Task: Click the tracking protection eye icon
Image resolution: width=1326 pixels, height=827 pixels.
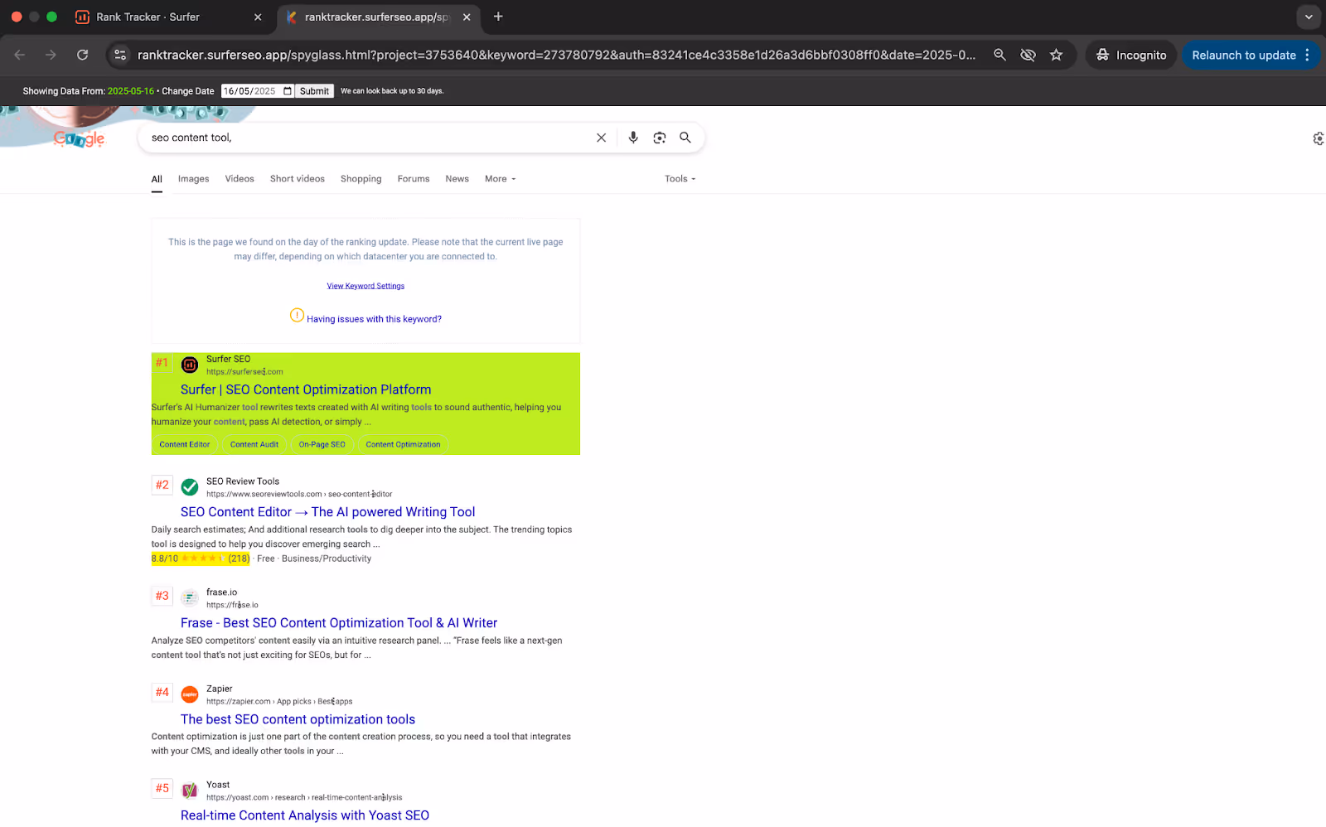Action: point(1028,55)
